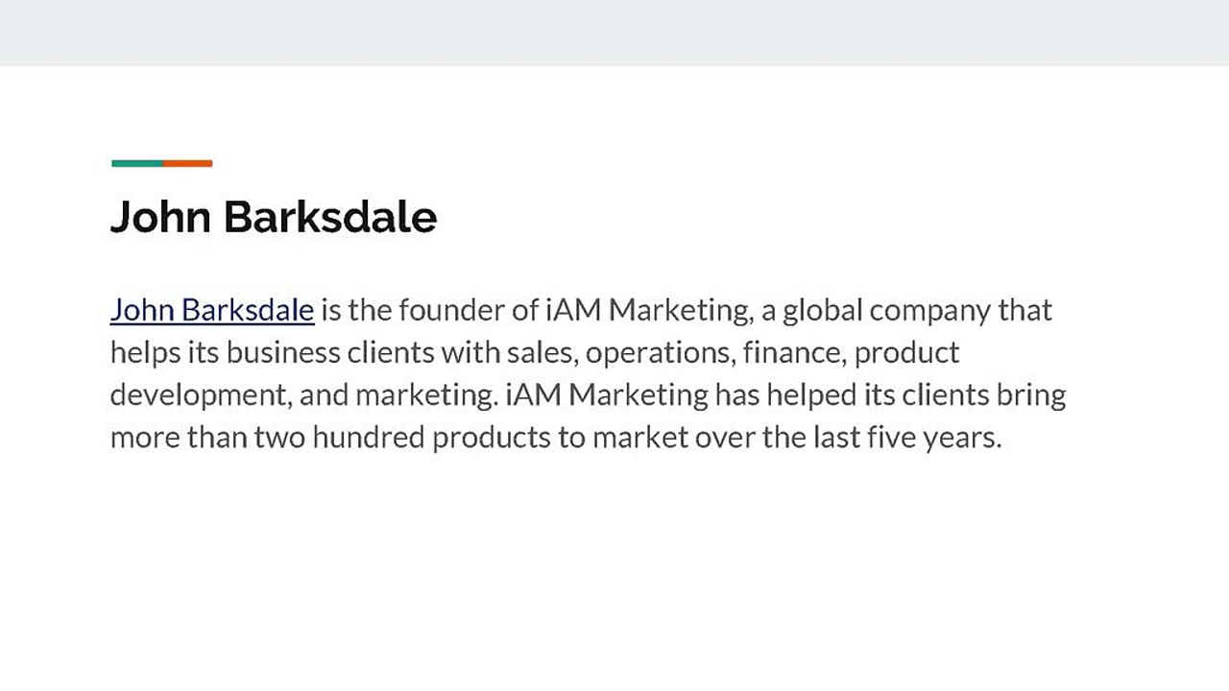The height and width of the screenshot is (691, 1229).
Task: Click the John Barksdale slide title
Action: [x=274, y=217]
